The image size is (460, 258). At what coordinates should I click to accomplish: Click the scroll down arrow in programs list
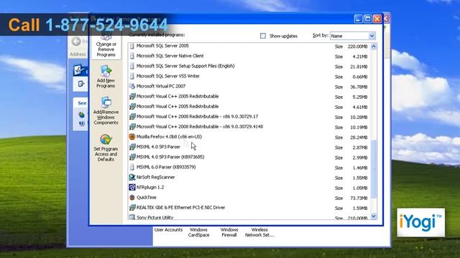pos(374,216)
